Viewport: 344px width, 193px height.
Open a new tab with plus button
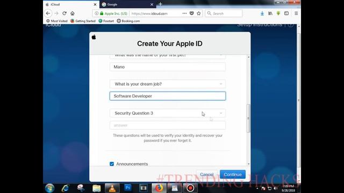(x=160, y=4)
